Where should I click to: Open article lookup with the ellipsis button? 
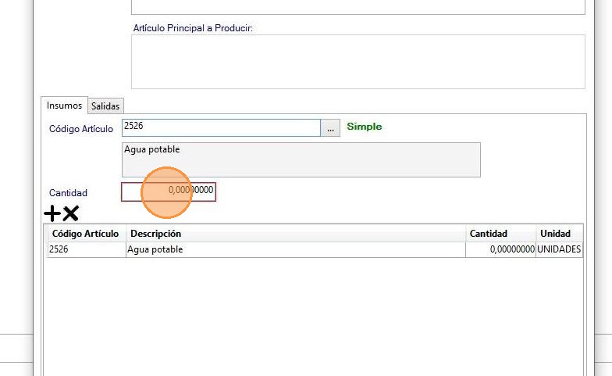(331, 128)
